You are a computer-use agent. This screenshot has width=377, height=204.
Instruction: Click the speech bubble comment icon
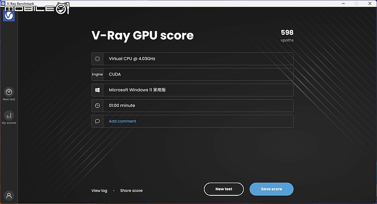97,121
